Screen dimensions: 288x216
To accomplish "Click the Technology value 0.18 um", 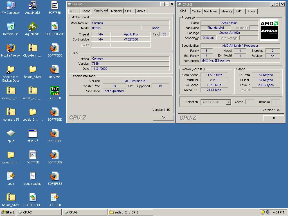I will pos(208,38).
